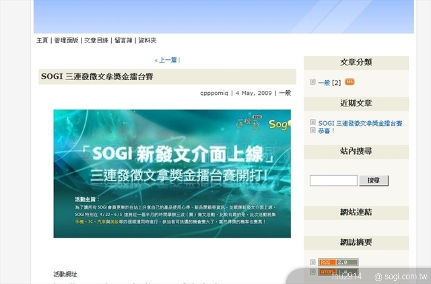431x284 pixels.
Task: Click the 網誌摘要 sidebar heading
Action: tap(356, 242)
